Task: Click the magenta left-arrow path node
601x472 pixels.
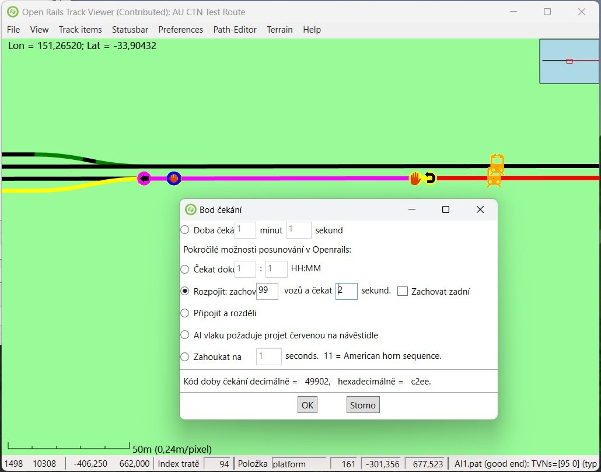Action: tap(144, 179)
